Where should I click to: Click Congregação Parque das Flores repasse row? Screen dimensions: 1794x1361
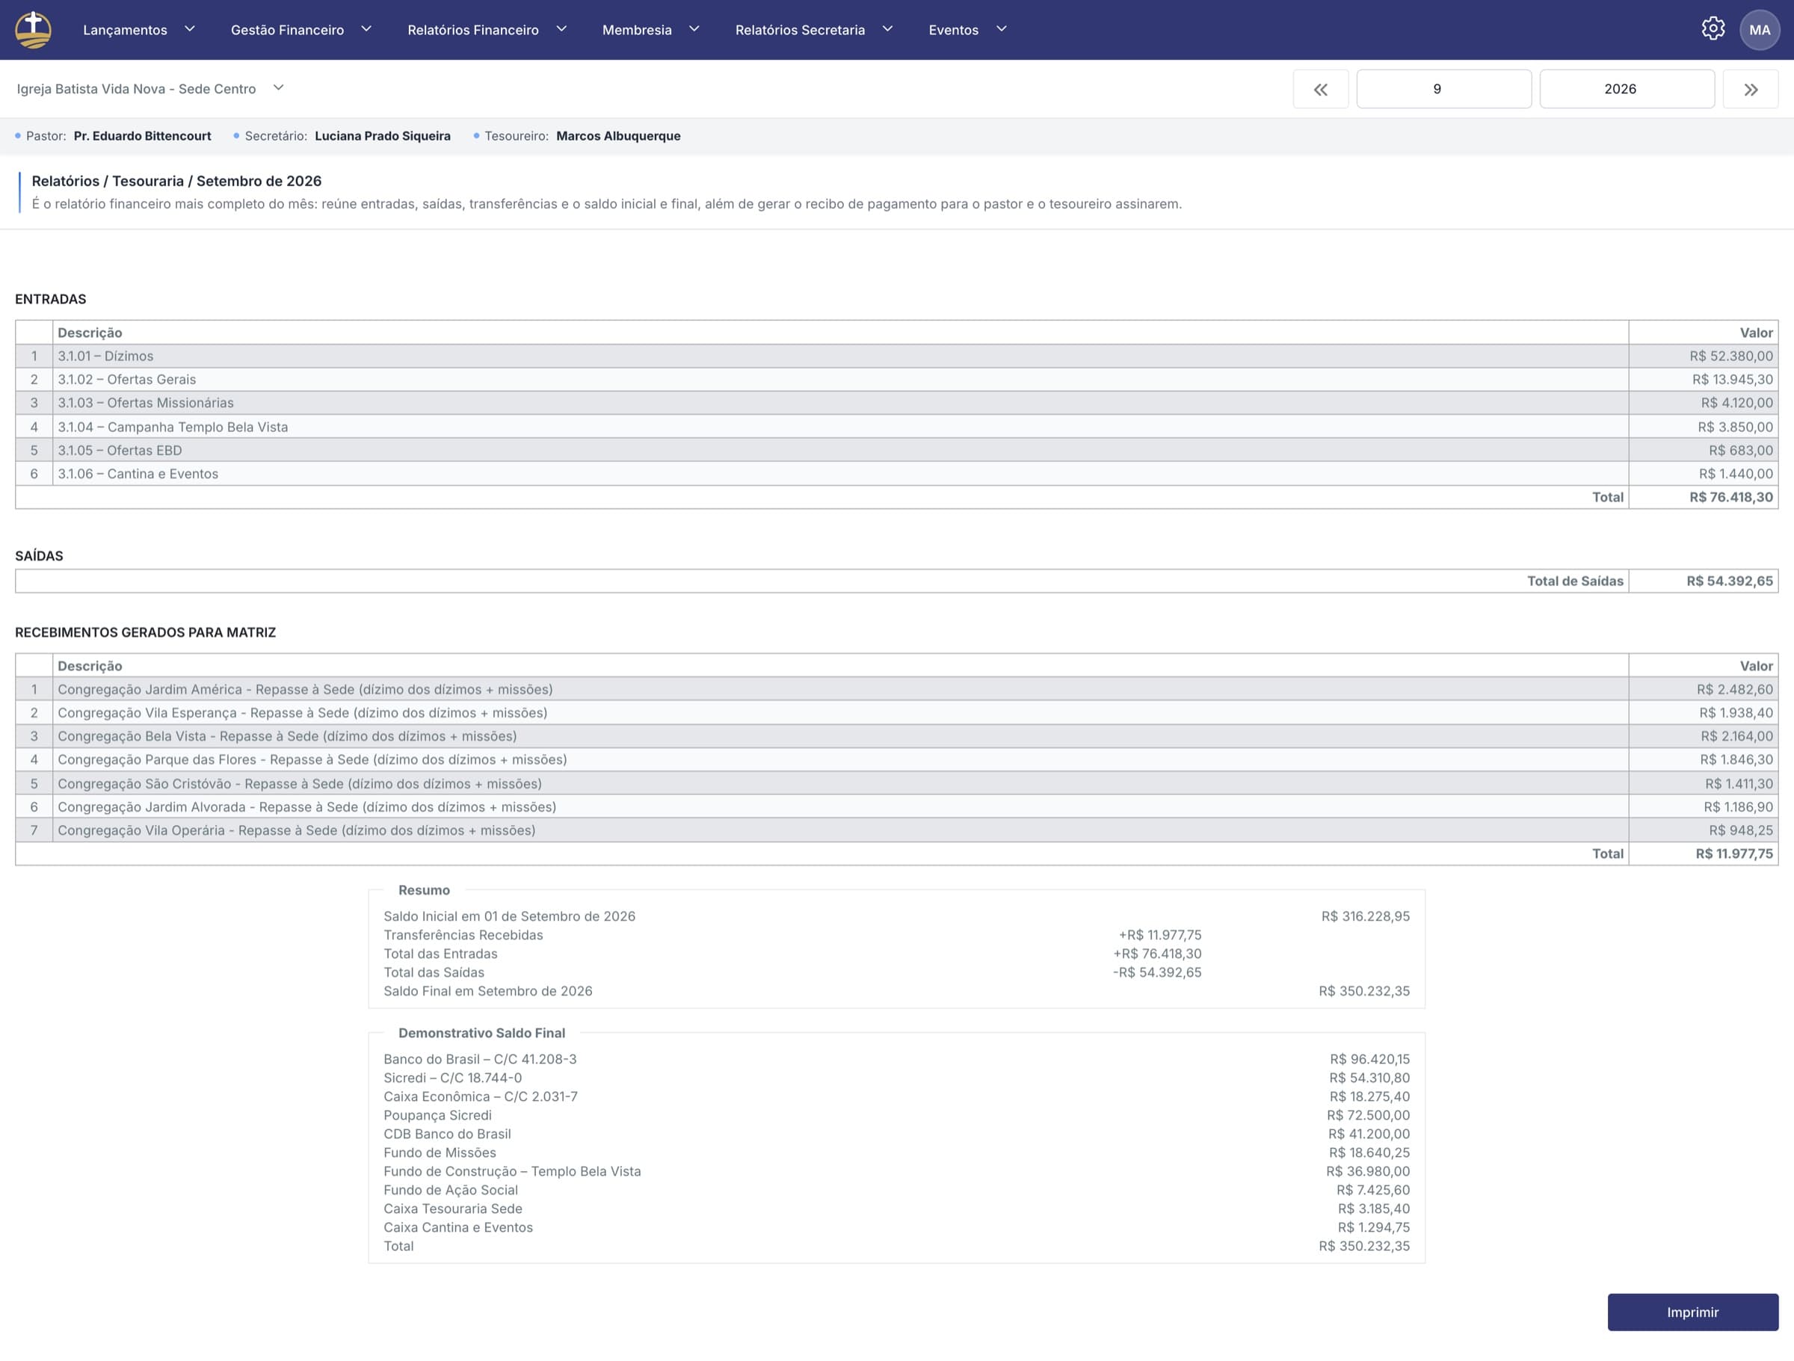(x=896, y=760)
